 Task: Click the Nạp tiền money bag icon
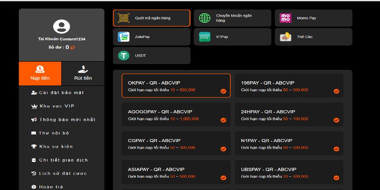coord(40,69)
